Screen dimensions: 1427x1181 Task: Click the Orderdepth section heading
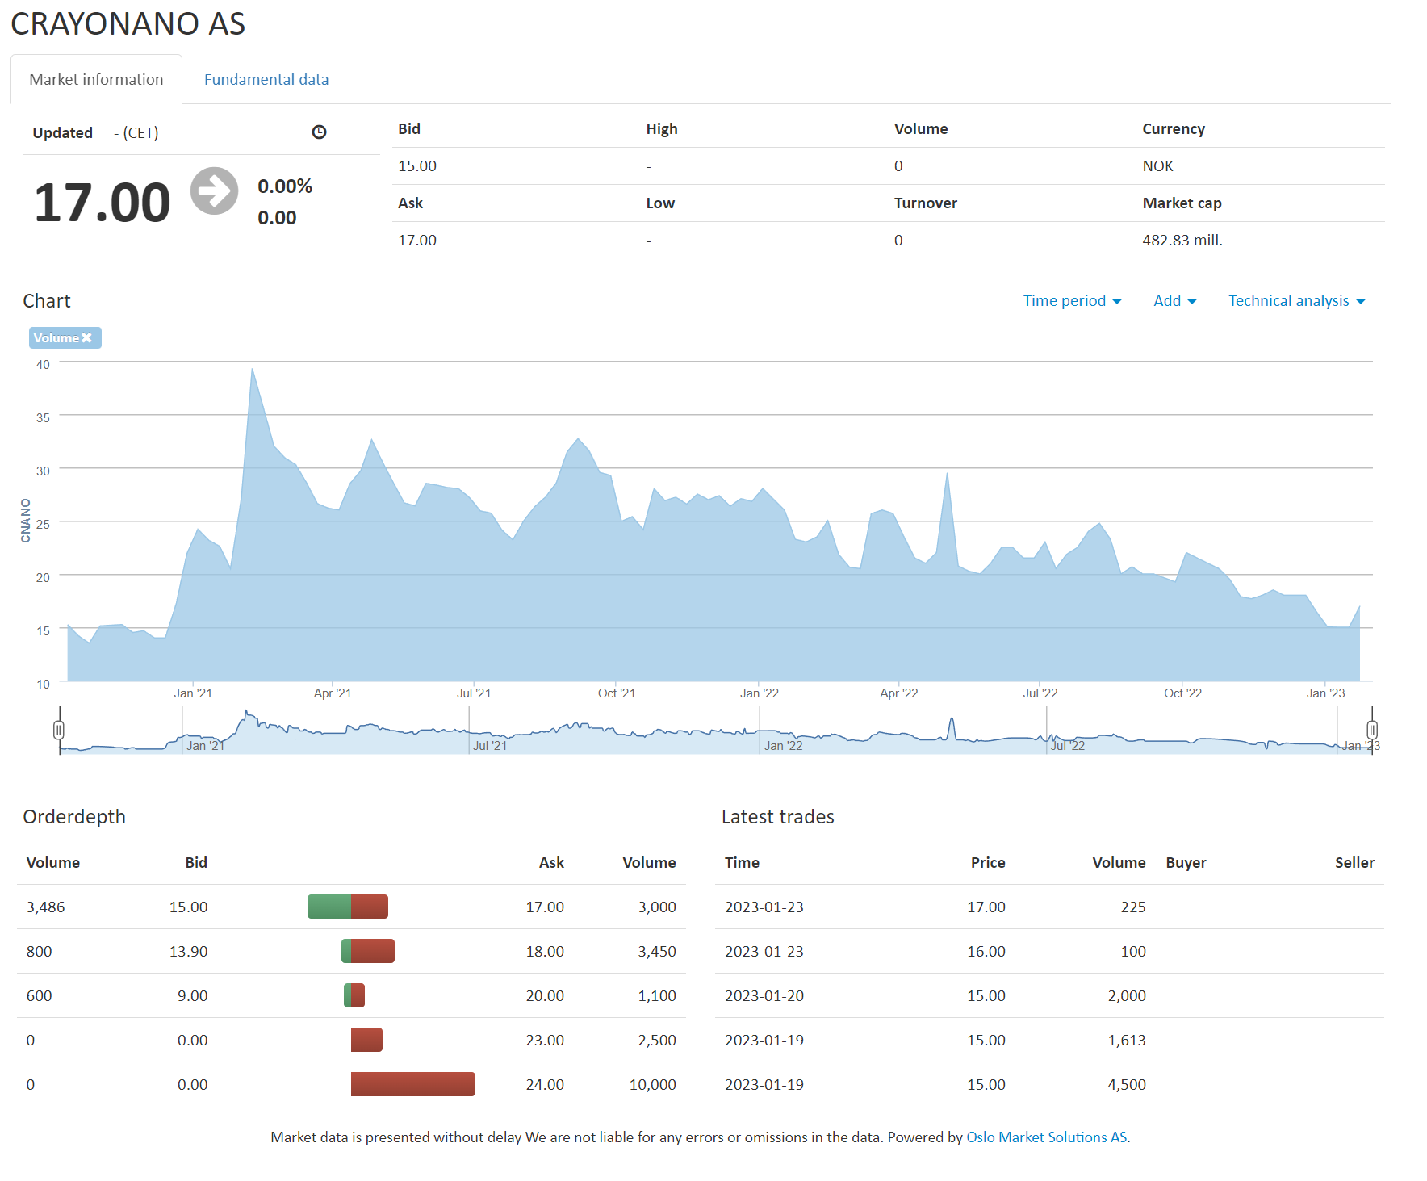tap(74, 816)
